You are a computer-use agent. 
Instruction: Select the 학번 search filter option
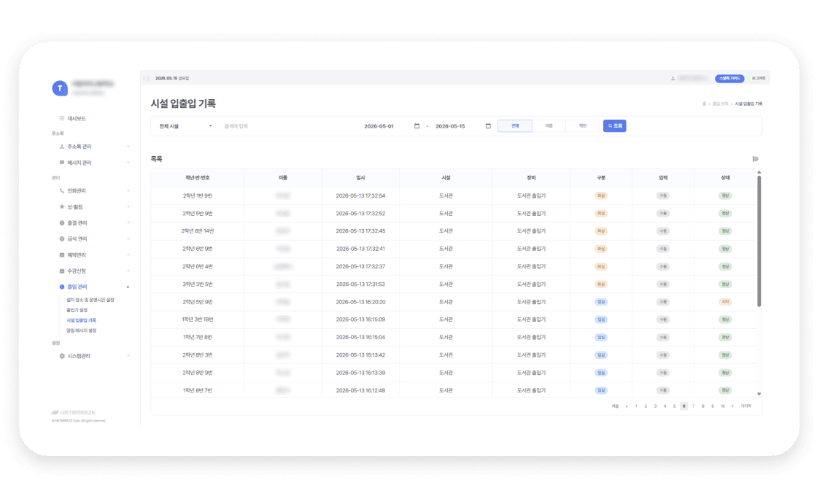[x=583, y=126]
